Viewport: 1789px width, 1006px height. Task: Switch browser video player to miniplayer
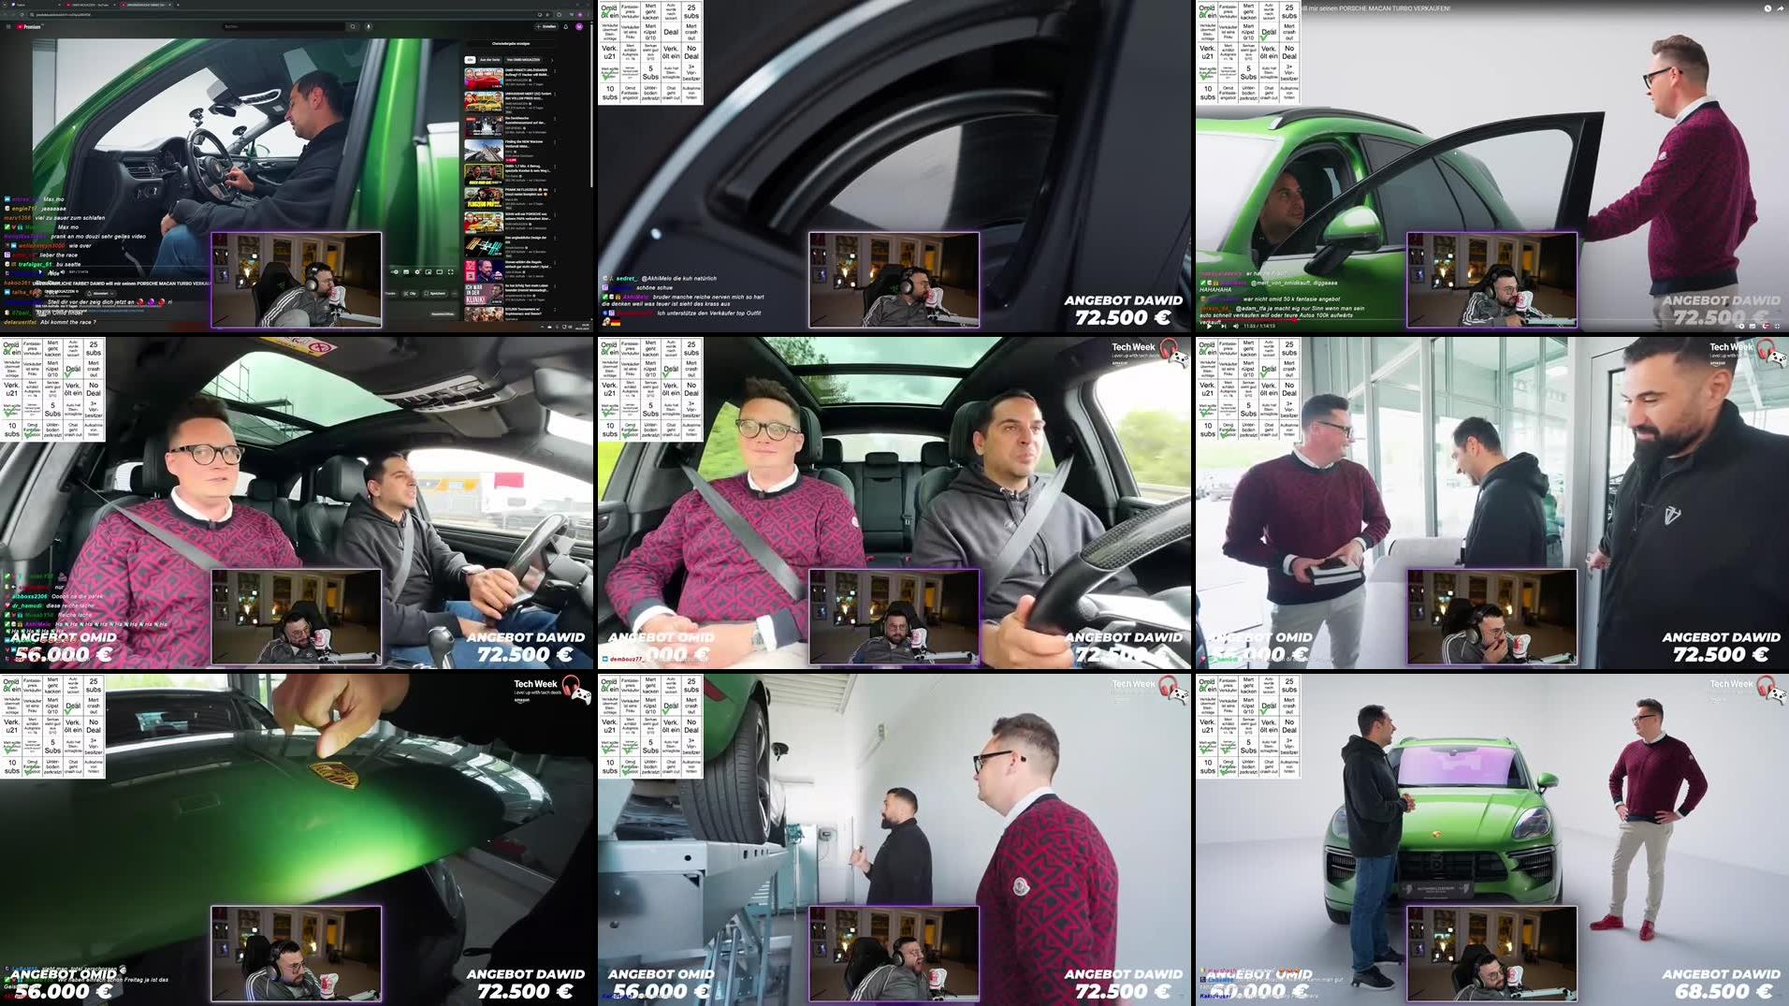(429, 271)
